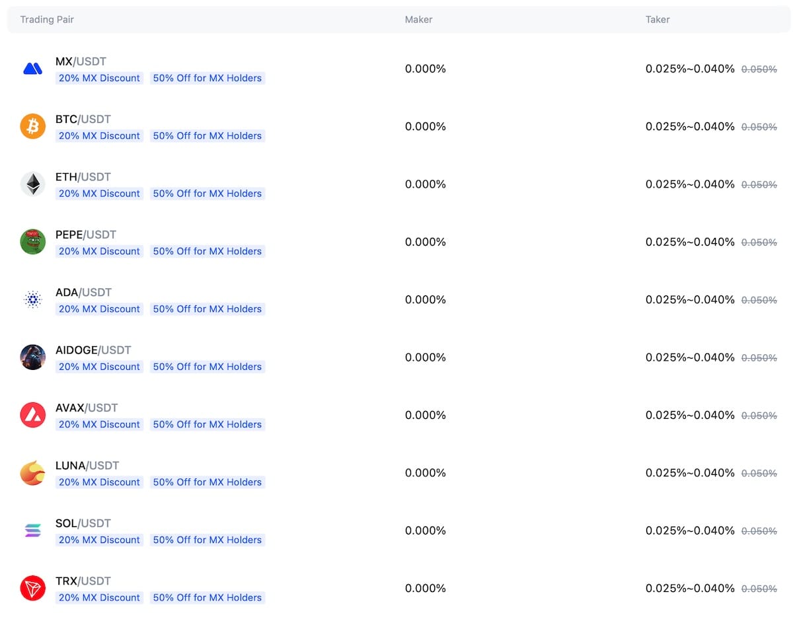Open the AIDOGE/USDT trading pair
The width and height of the screenshot is (793, 621).
93,350
